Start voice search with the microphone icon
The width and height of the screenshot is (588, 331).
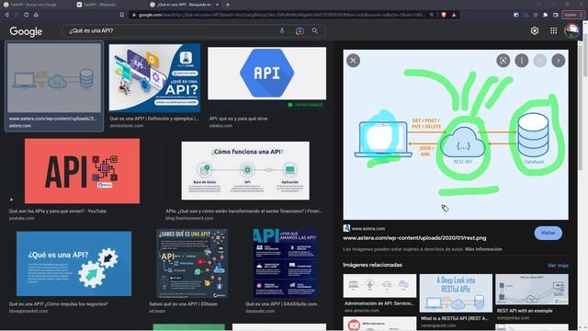[x=282, y=31]
